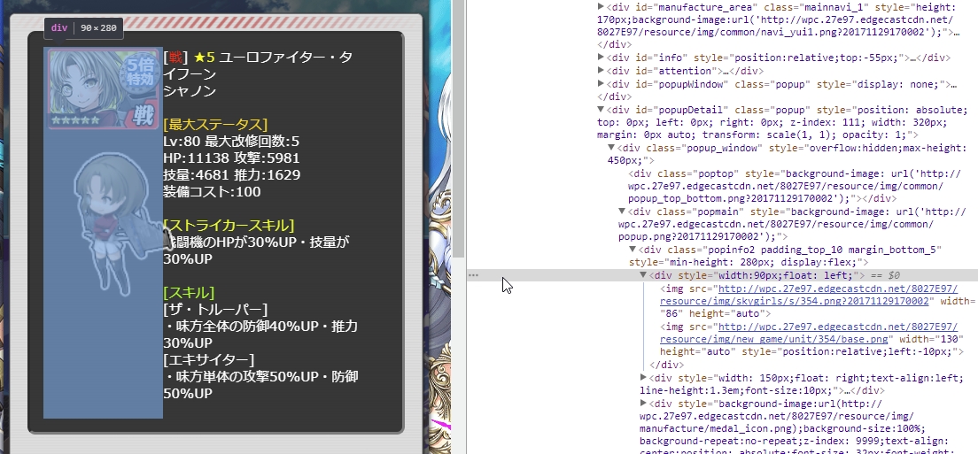Collapse the popinfo2 div node

[633, 250]
